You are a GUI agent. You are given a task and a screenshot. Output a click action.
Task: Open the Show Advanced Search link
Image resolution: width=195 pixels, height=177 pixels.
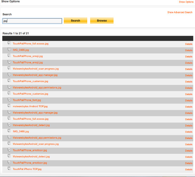(x=180, y=12)
